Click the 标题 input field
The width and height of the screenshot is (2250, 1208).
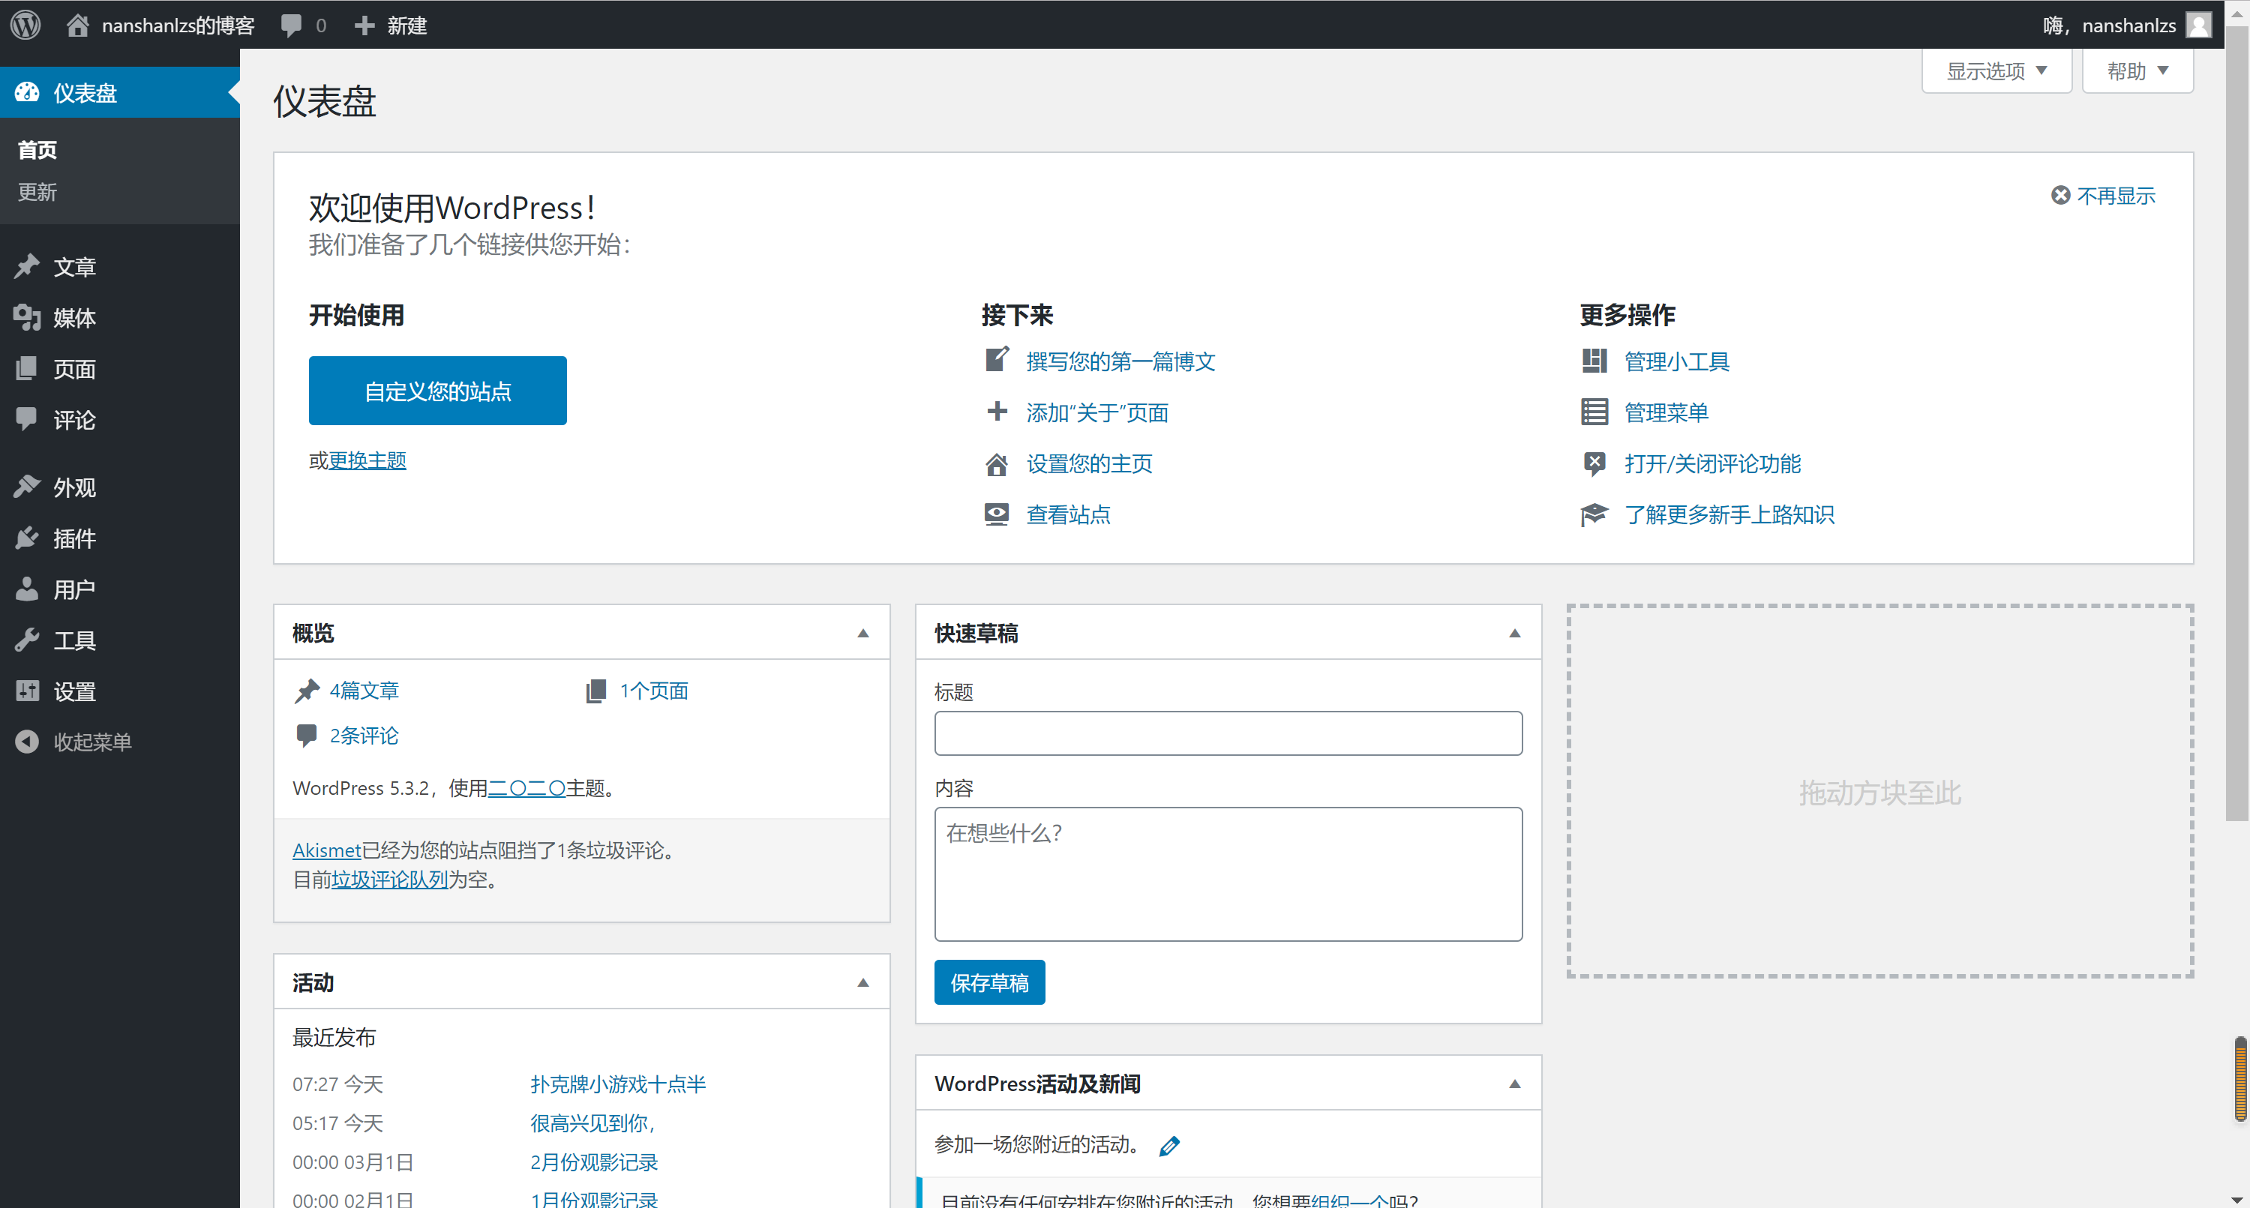pyautogui.click(x=1227, y=733)
